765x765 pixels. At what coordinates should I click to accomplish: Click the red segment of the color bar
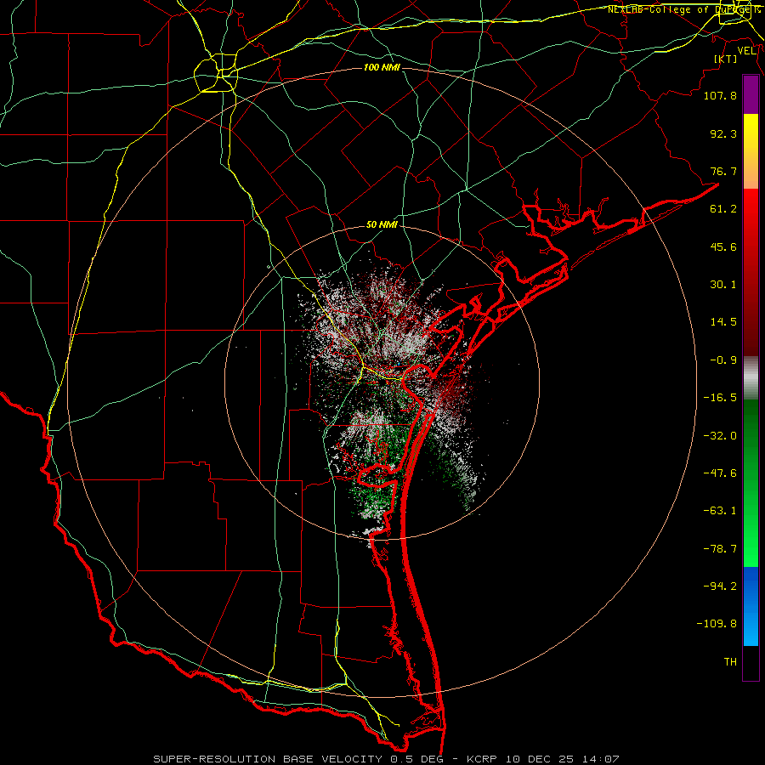tap(751, 272)
